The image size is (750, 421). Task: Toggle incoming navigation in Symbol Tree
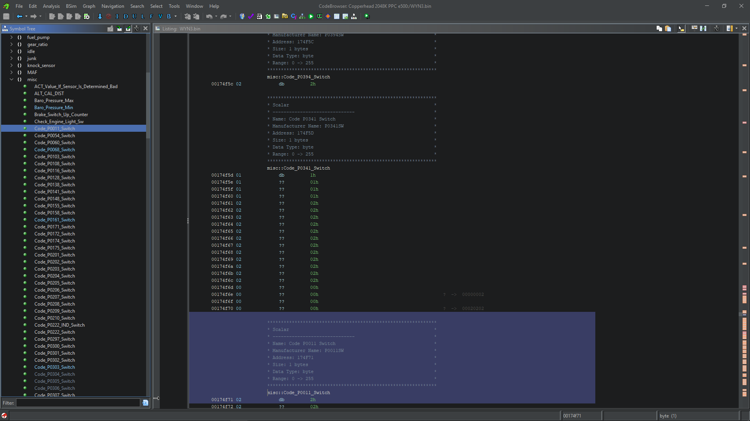(119, 28)
